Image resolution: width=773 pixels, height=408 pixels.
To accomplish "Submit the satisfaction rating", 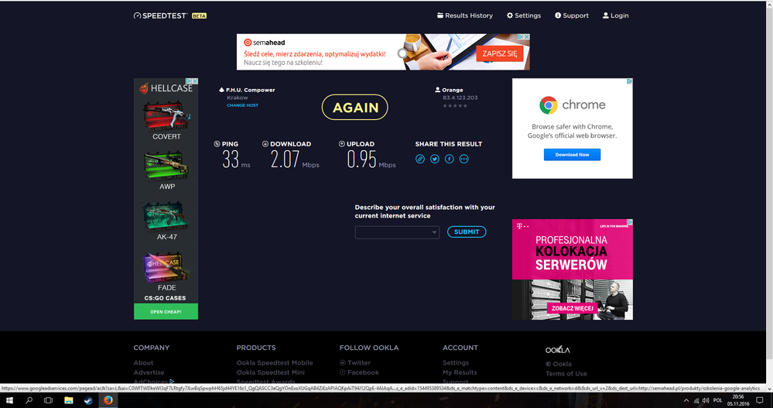I will [467, 232].
